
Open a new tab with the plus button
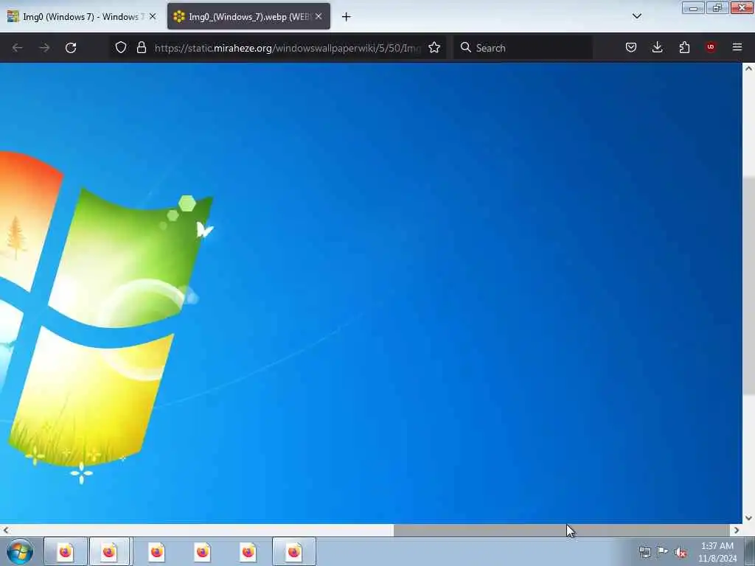click(347, 17)
